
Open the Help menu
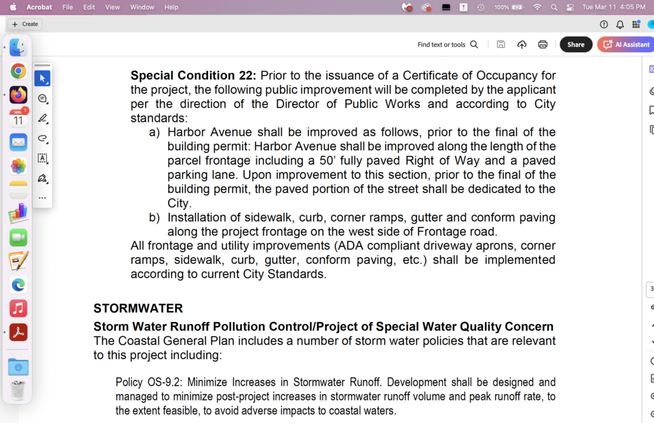pyautogui.click(x=171, y=7)
